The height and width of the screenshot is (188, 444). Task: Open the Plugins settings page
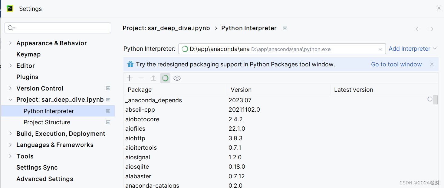tap(27, 77)
